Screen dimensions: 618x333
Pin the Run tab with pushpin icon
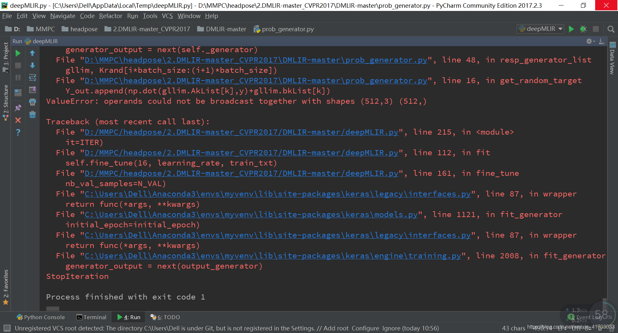tap(18, 108)
